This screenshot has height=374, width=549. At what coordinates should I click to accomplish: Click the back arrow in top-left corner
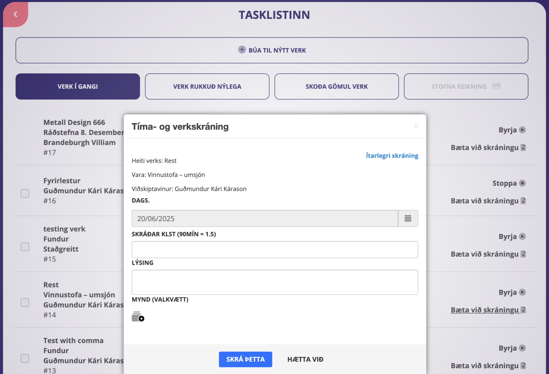[x=15, y=14]
